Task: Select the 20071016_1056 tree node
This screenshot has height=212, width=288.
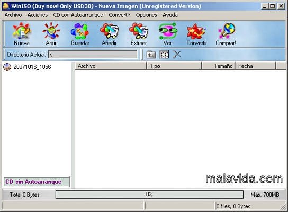Action: (x=32, y=67)
